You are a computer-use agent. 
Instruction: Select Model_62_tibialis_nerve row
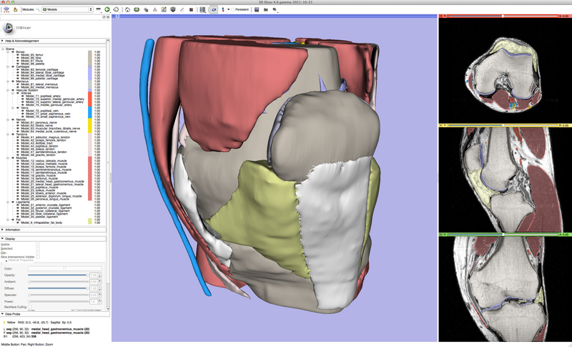(x=36, y=125)
